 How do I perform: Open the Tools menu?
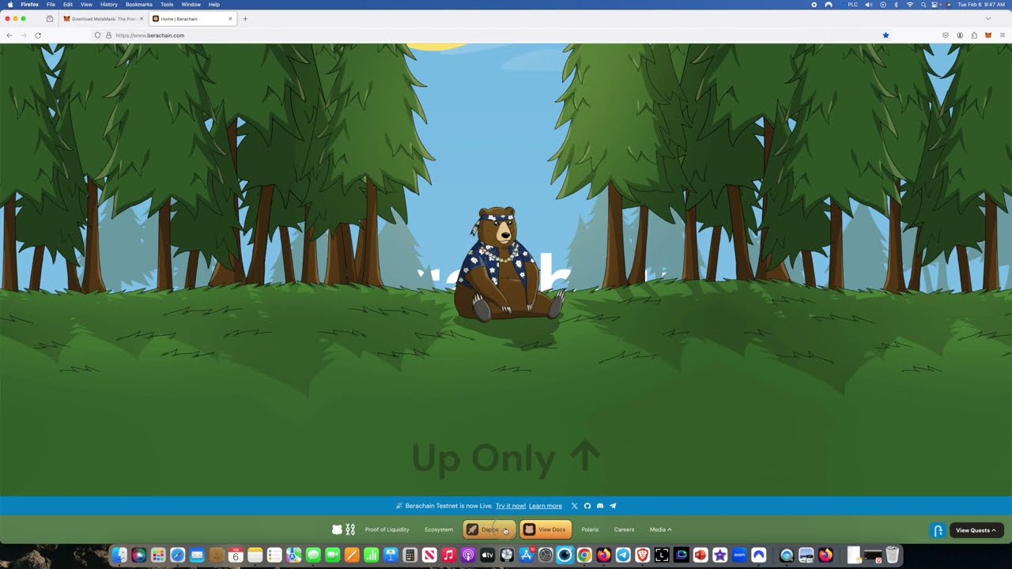(x=167, y=5)
